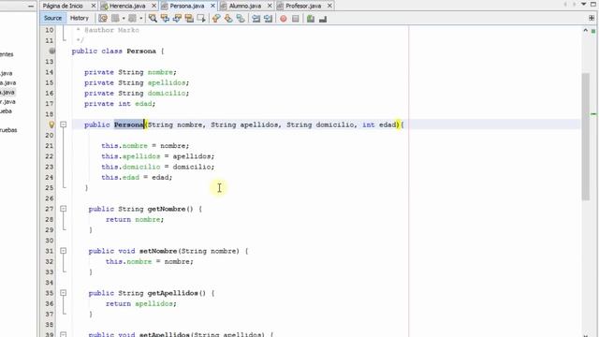Click the line 'private String domicilio;'
Image resolution: width=599 pixels, height=337 pixels.
click(x=137, y=94)
